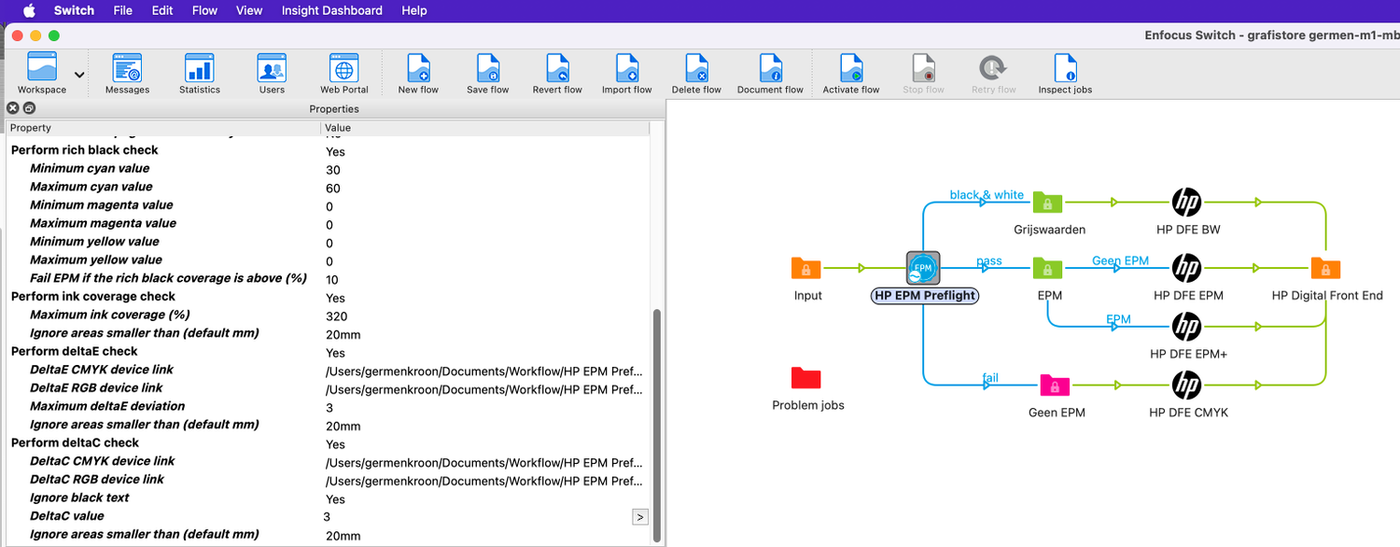
Task: Select the HP Digital Front End folder
Action: tap(1325, 269)
